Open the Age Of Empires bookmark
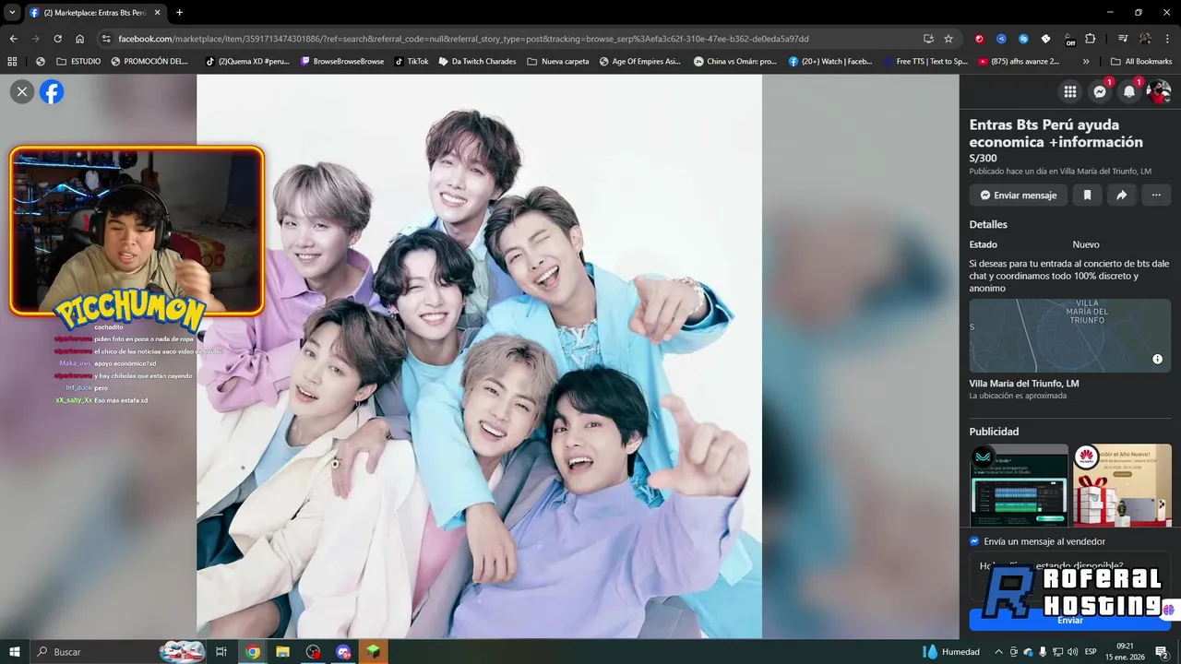The width and height of the screenshot is (1181, 664). 640,62
